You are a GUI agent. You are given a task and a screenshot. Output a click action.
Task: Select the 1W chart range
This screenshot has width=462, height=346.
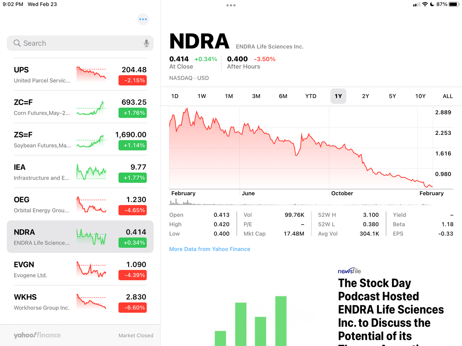pos(202,96)
